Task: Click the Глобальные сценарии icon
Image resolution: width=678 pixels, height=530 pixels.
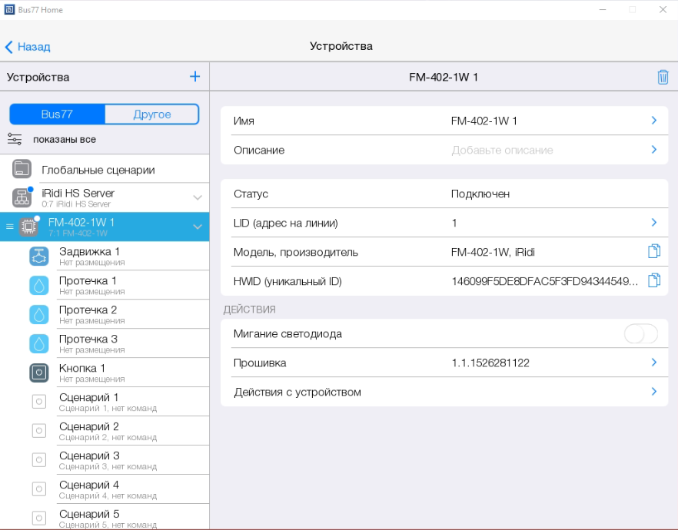Action: pos(22,169)
